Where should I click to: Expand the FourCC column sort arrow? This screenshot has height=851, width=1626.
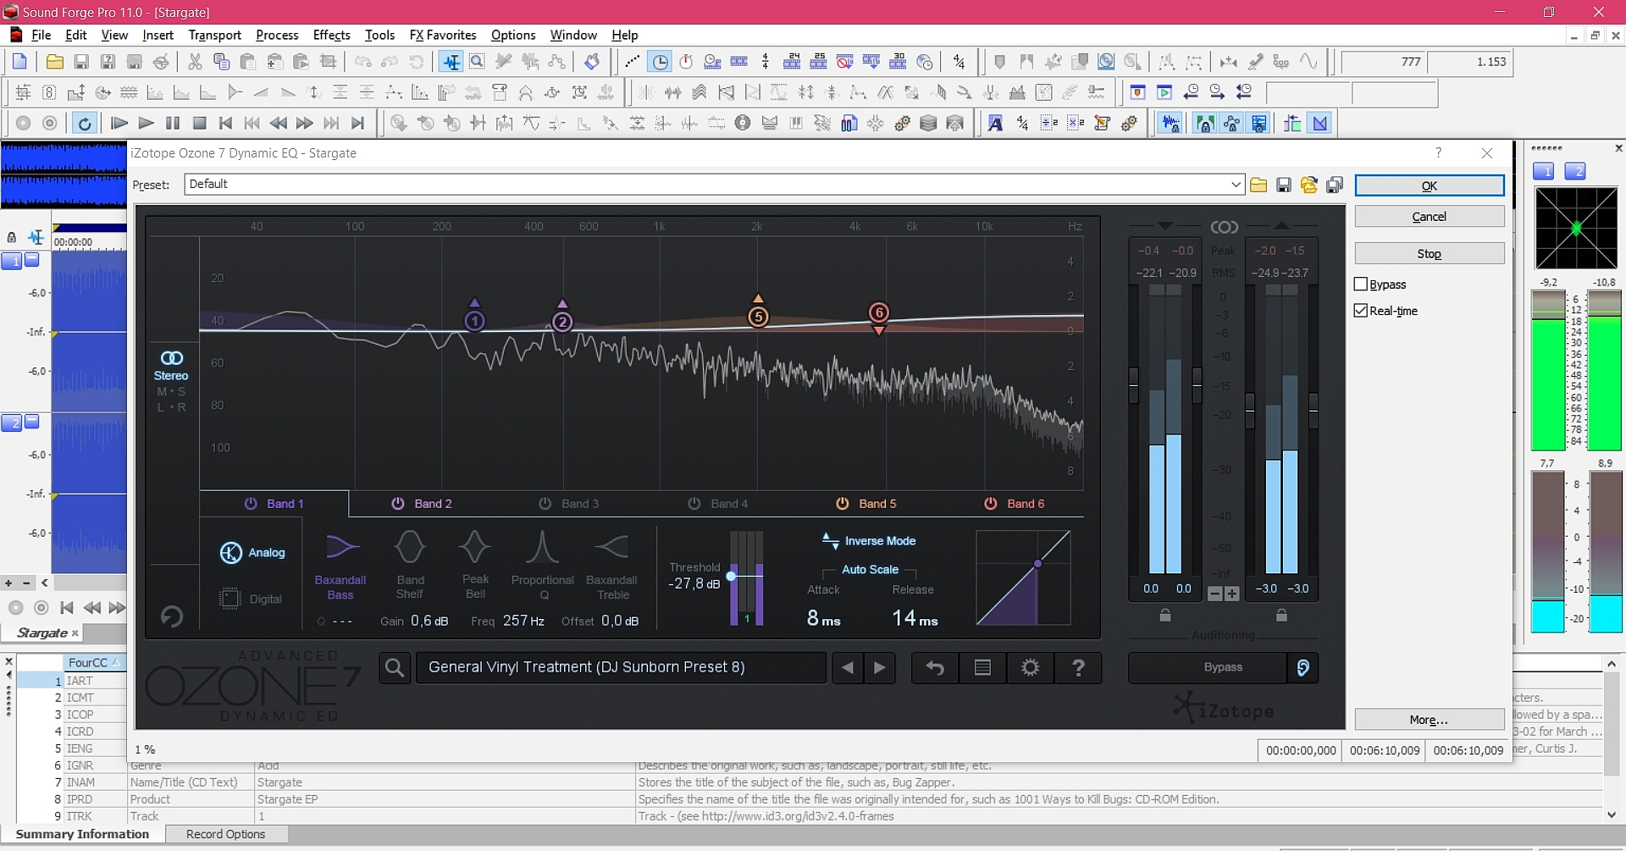point(115,662)
